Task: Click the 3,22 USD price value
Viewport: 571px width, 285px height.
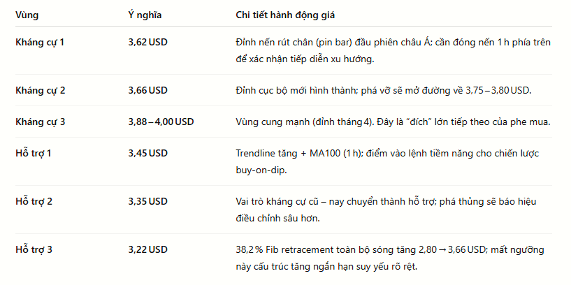Action: click(148, 249)
